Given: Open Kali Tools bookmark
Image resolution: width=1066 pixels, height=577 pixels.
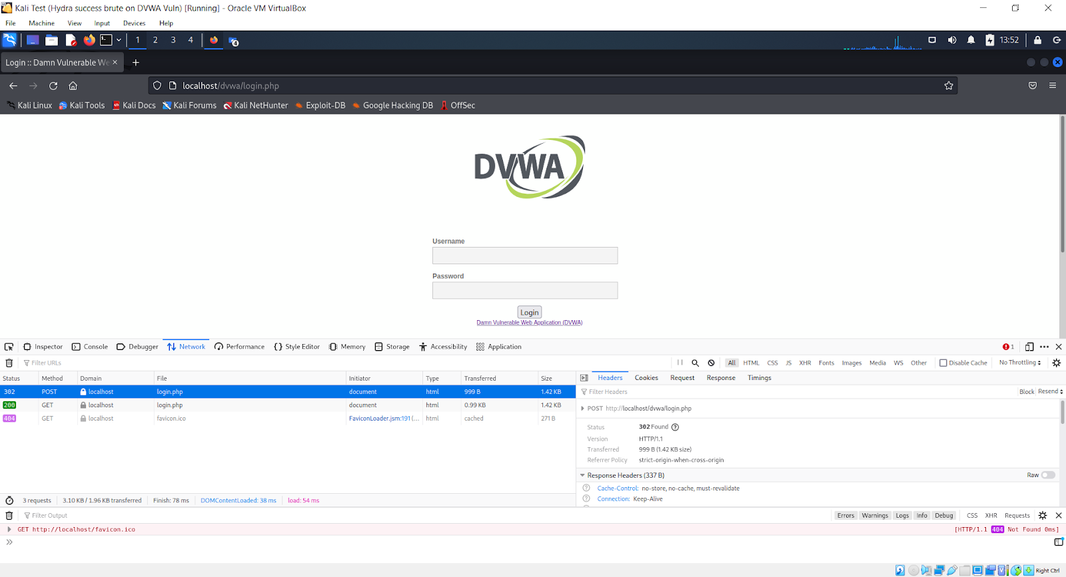Looking at the screenshot, I should (x=81, y=105).
